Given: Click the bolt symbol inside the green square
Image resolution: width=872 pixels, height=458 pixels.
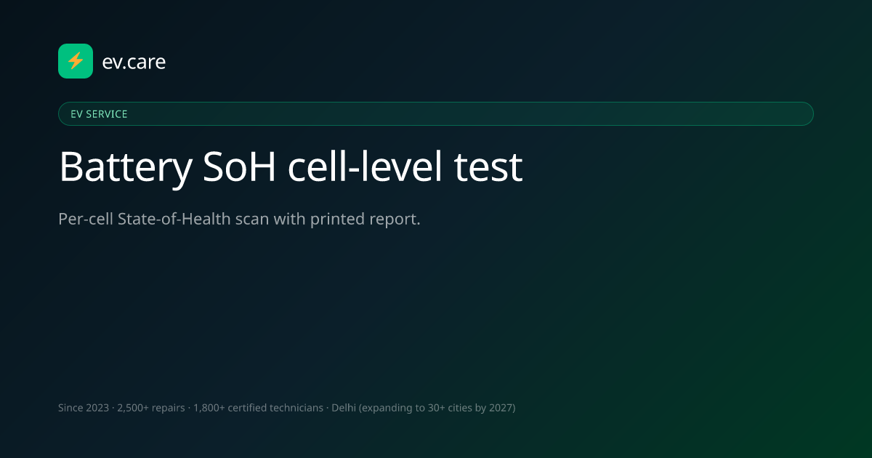Looking at the screenshot, I should click(76, 61).
